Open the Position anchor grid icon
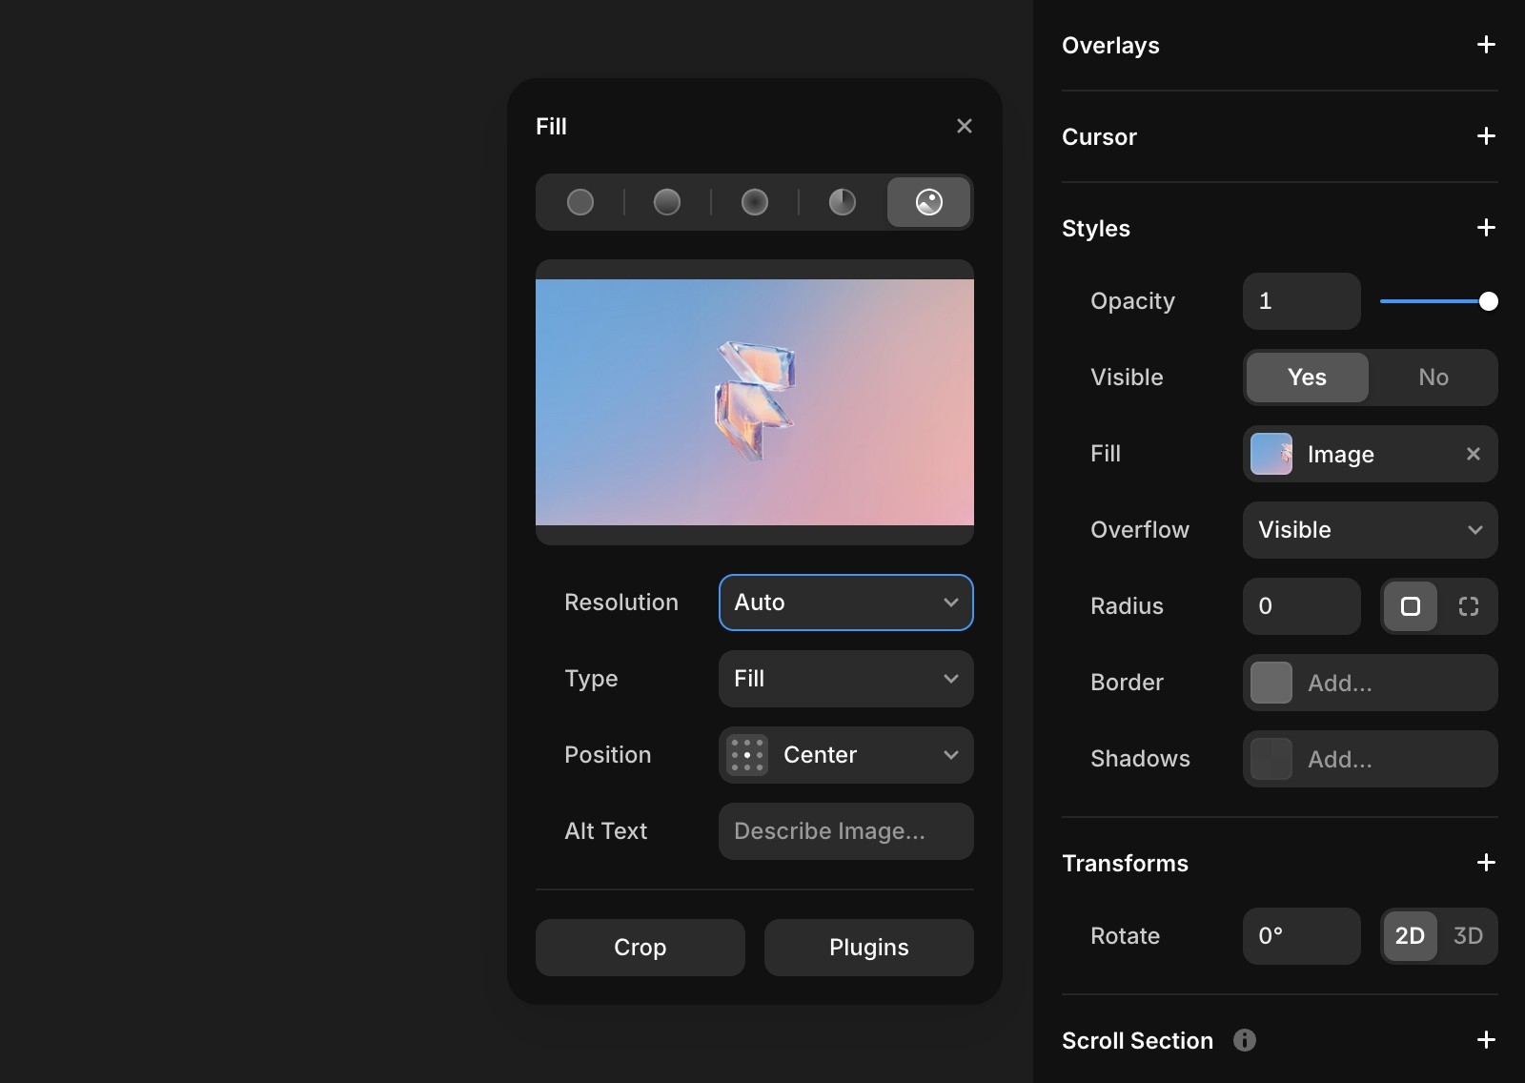Image resolution: width=1525 pixels, height=1083 pixels. click(747, 755)
